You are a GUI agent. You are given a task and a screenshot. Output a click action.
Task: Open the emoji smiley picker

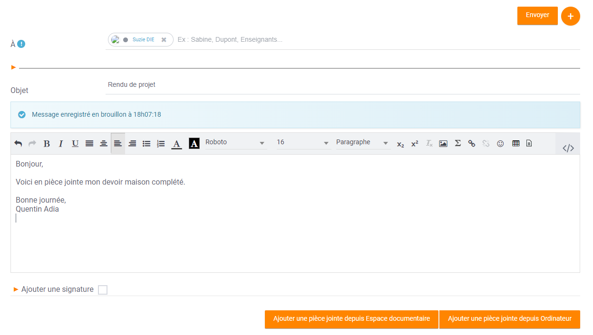click(x=500, y=143)
